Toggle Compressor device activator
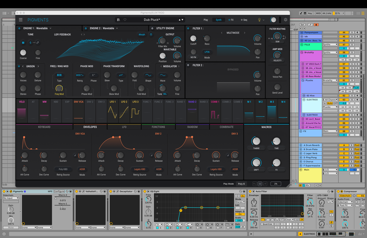 (x=338, y=191)
